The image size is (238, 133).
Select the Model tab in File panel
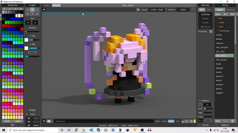pyautogui.click(x=220, y=10)
